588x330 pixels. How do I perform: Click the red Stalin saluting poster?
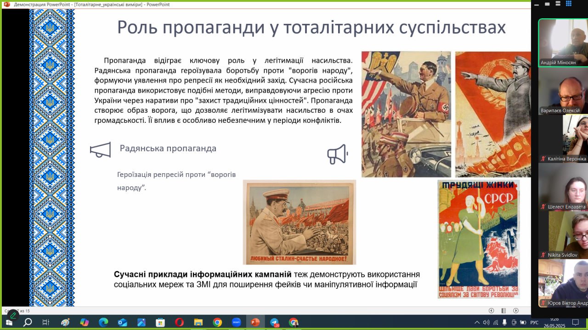pos(493,114)
